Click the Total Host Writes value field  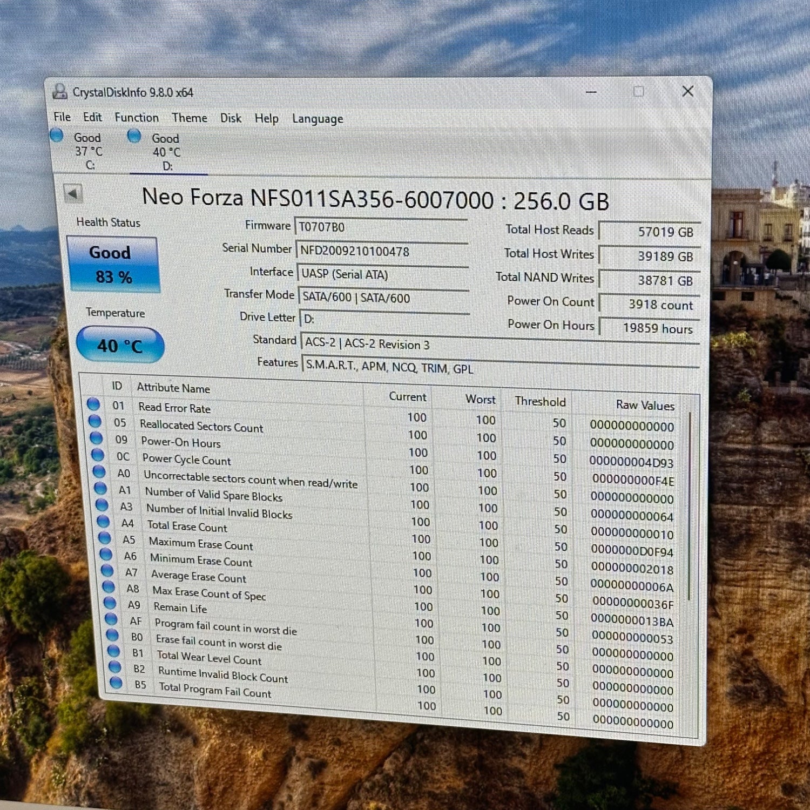pos(650,256)
